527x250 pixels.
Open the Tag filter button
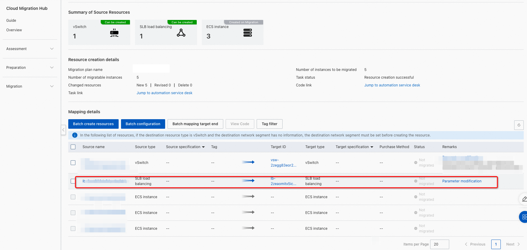pyautogui.click(x=269, y=124)
